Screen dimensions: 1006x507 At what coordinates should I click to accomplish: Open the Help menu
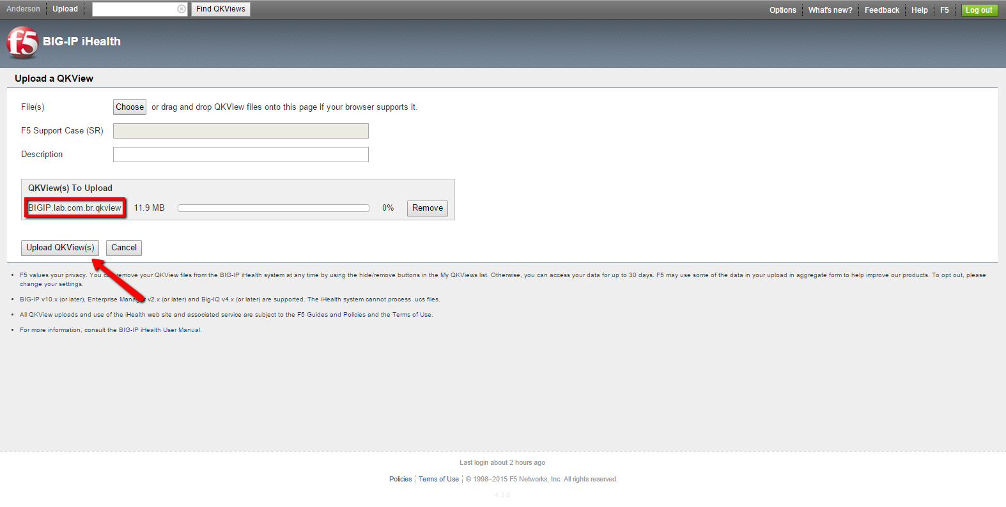(x=919, y=10)
